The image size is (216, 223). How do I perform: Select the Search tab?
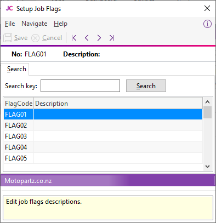click(16, 69)
